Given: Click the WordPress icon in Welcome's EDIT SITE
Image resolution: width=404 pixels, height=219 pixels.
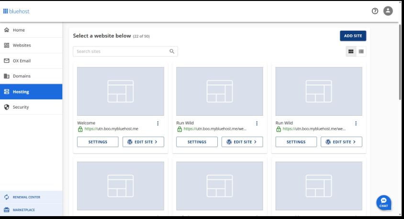Looking at the screenshot, I should (x=130, y=142).
